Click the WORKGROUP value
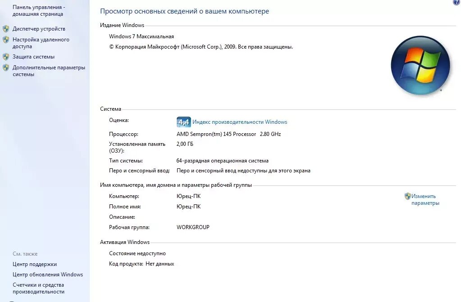Screen dimensions: 461x302 193,227
